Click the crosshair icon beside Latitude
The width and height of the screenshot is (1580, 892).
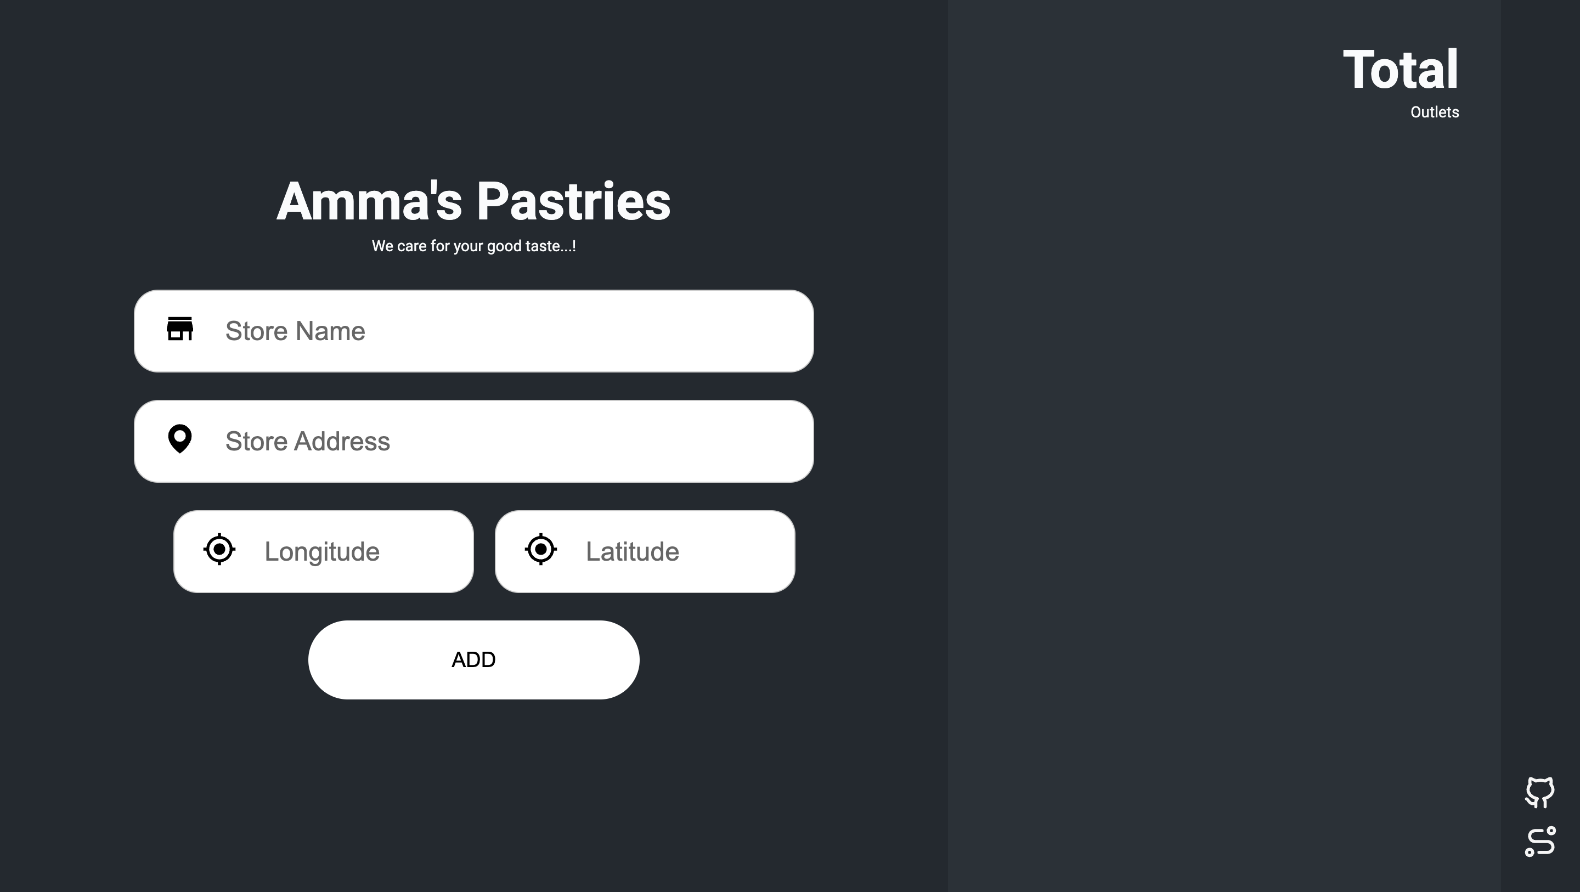click(540, 550)
